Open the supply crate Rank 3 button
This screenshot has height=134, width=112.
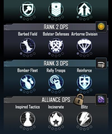[x=101, y=63]
